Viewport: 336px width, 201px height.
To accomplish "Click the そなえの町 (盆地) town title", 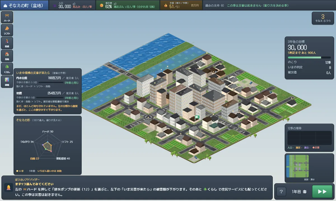I will 24,5.
